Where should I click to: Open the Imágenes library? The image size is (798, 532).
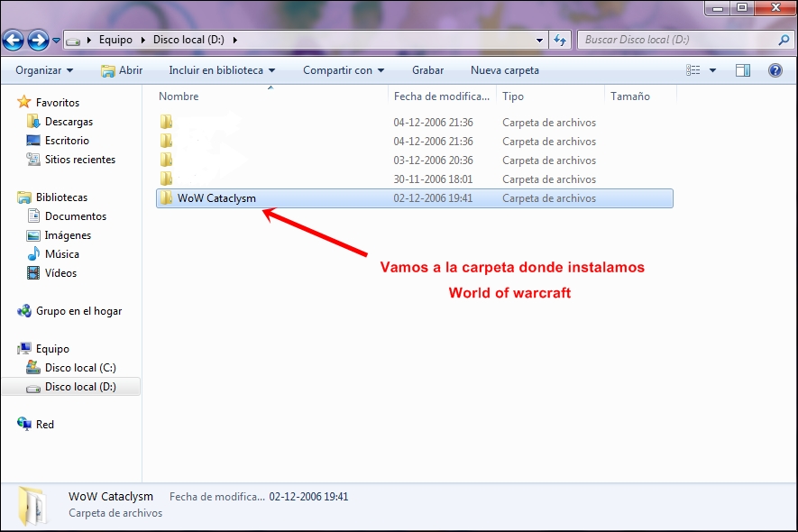pyautogui.click(x=68, y=235)
